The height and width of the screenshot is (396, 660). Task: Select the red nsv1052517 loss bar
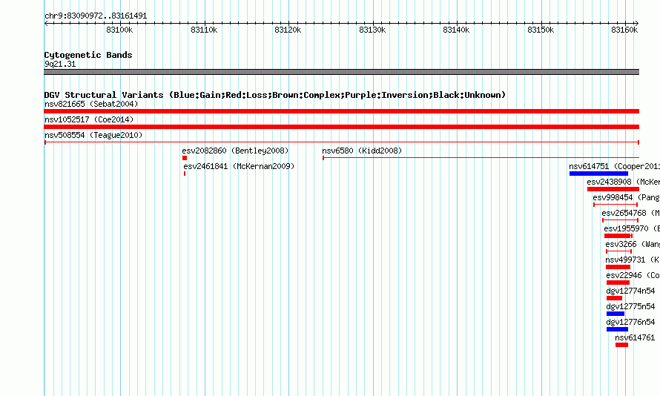click(x=341, y=127)
